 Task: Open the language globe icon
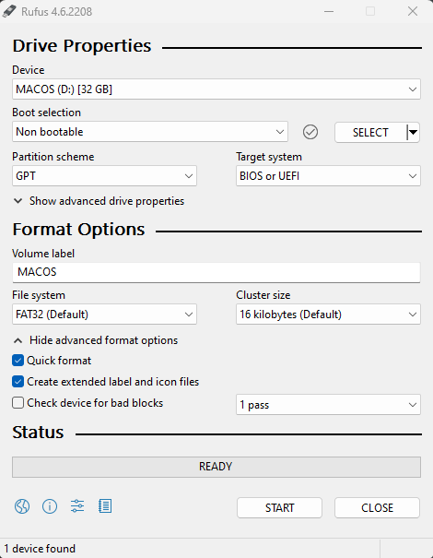click(22, 506)
